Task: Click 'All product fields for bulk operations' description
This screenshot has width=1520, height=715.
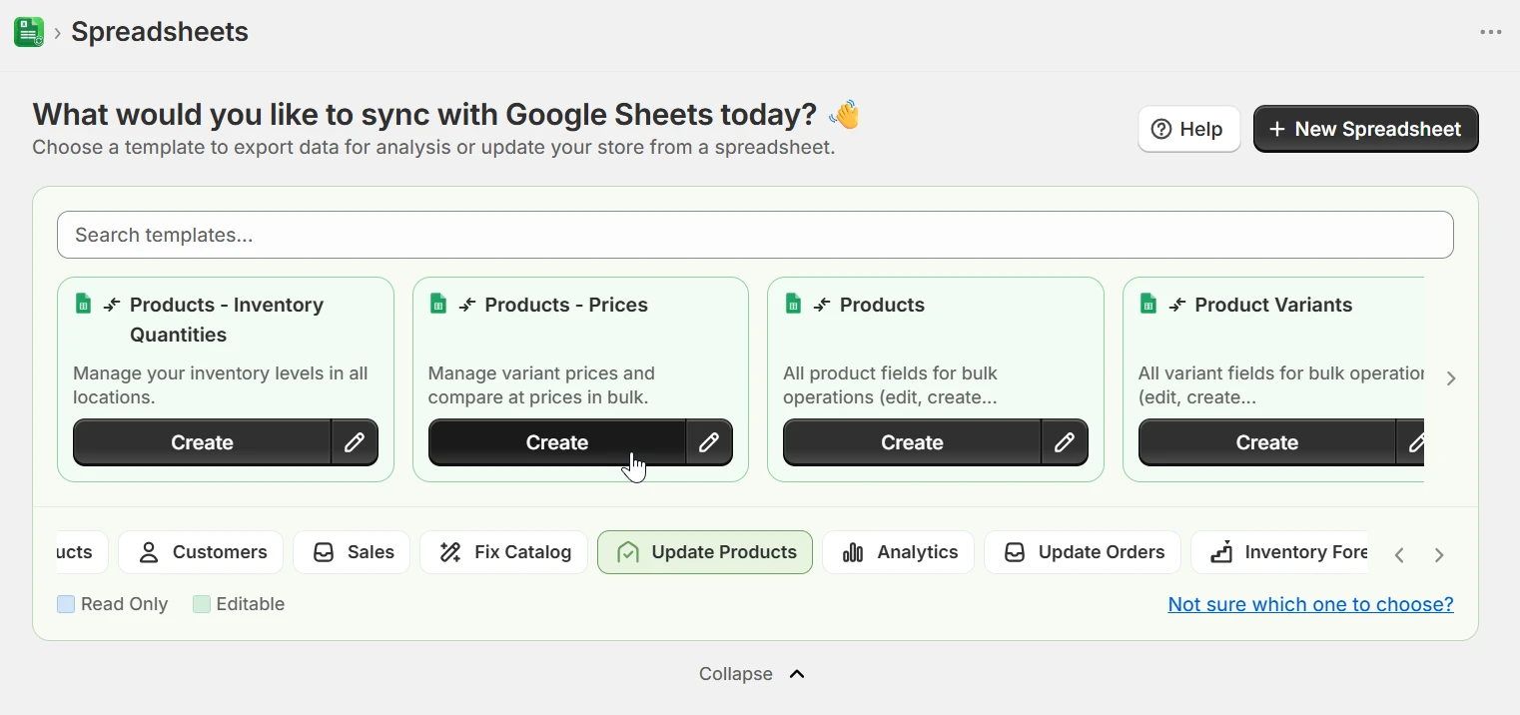Action: click(891, 385)
